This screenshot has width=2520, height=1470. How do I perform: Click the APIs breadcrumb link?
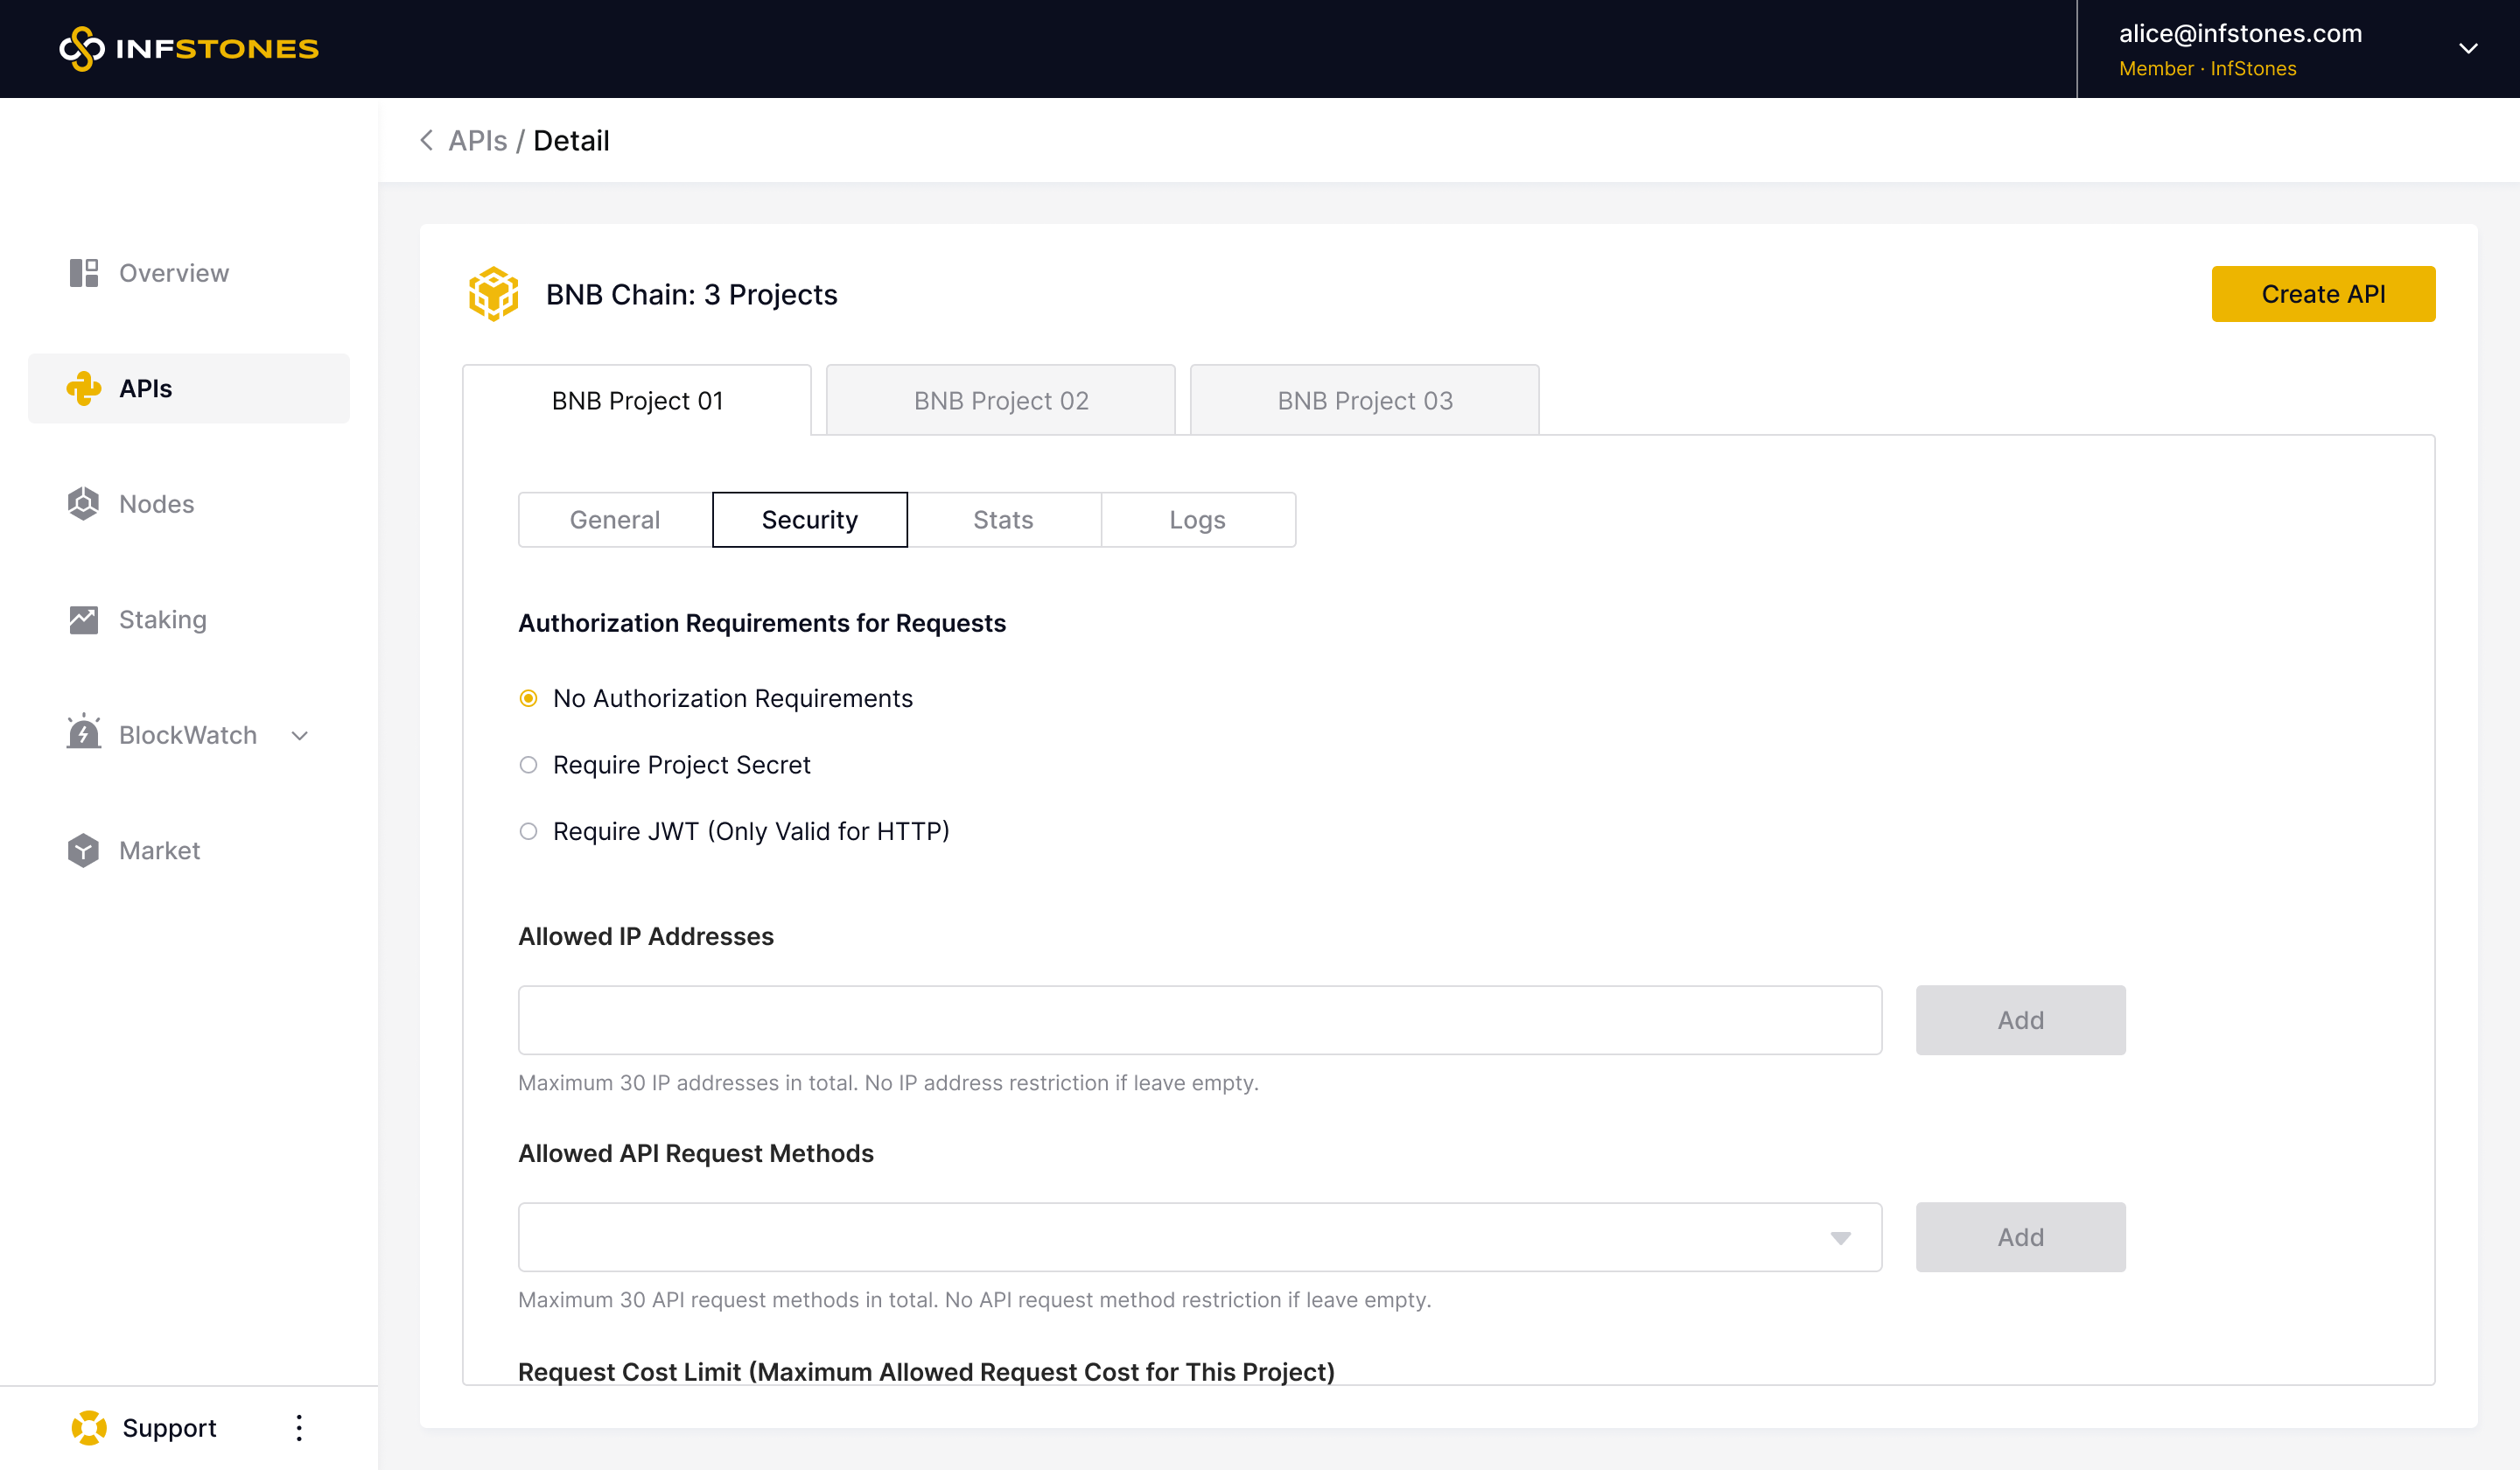[x=478, y=140]
